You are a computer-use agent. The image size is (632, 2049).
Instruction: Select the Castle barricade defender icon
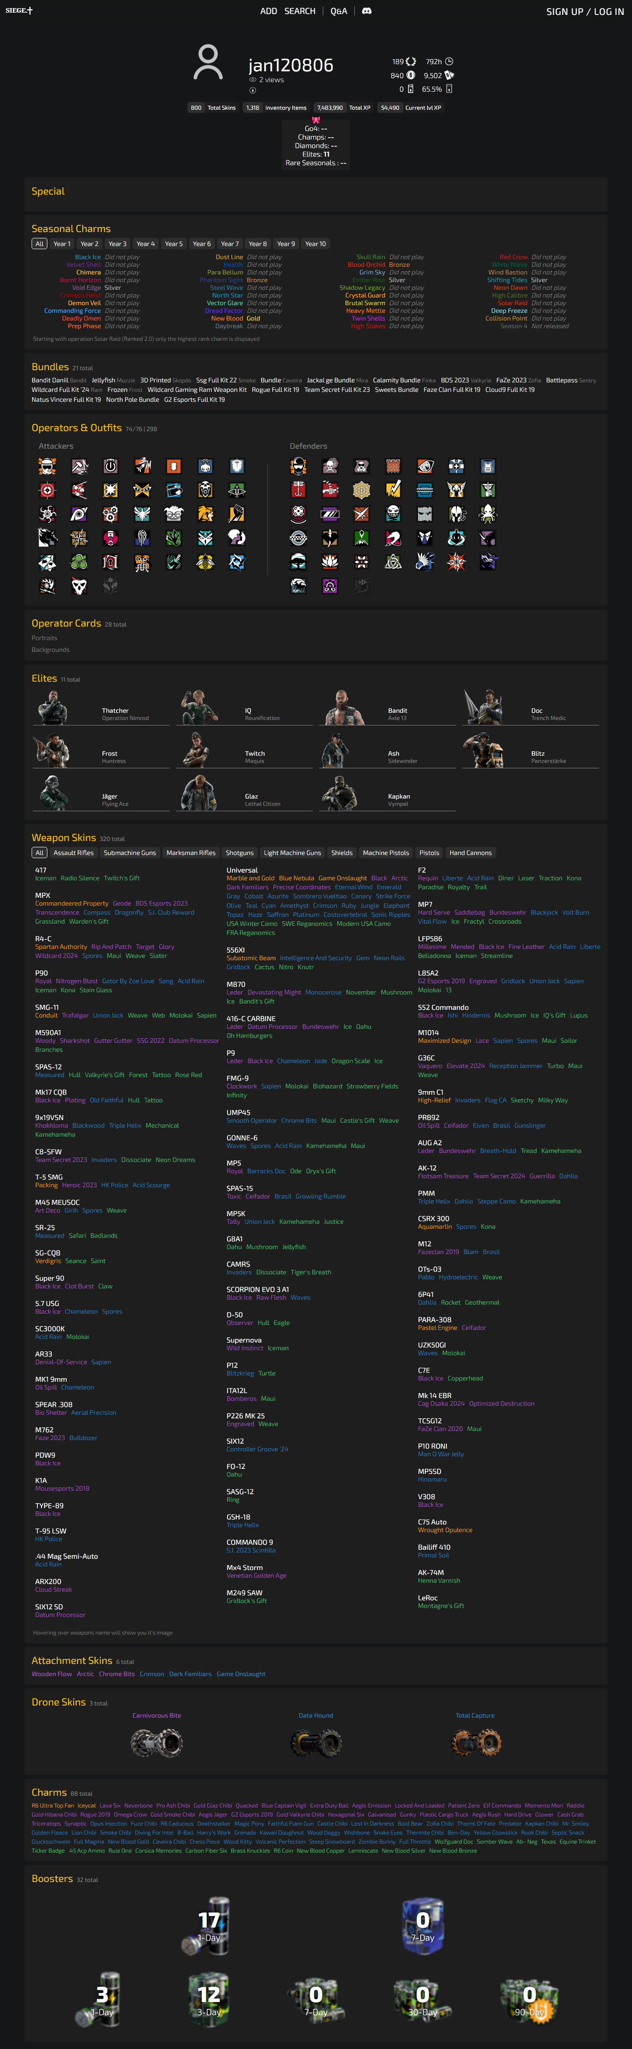pyautogui.click(x=393, y=466)
